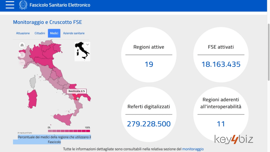Switch to the Cittadini tab

tap(40, 33)
